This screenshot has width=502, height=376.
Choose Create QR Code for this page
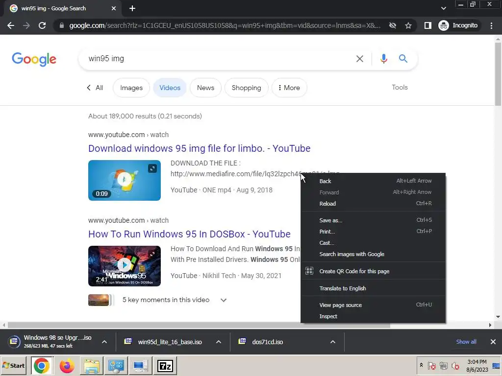coord(373,271)
